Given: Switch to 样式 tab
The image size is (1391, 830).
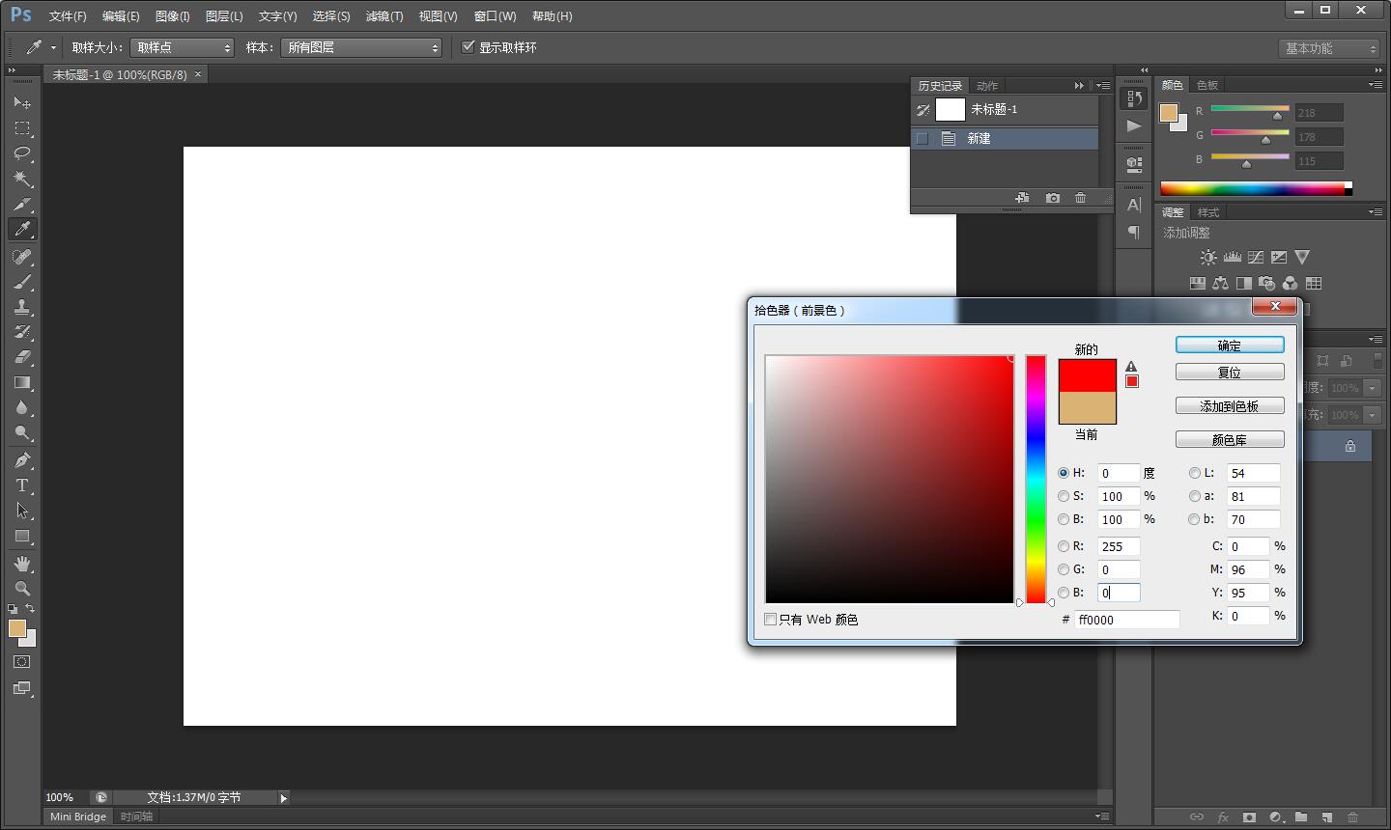Looking at the screenshot, I should pos(1208,212).
